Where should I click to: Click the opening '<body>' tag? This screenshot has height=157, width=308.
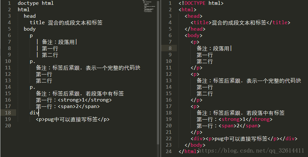pyautogui.click(x=194, y=35)
